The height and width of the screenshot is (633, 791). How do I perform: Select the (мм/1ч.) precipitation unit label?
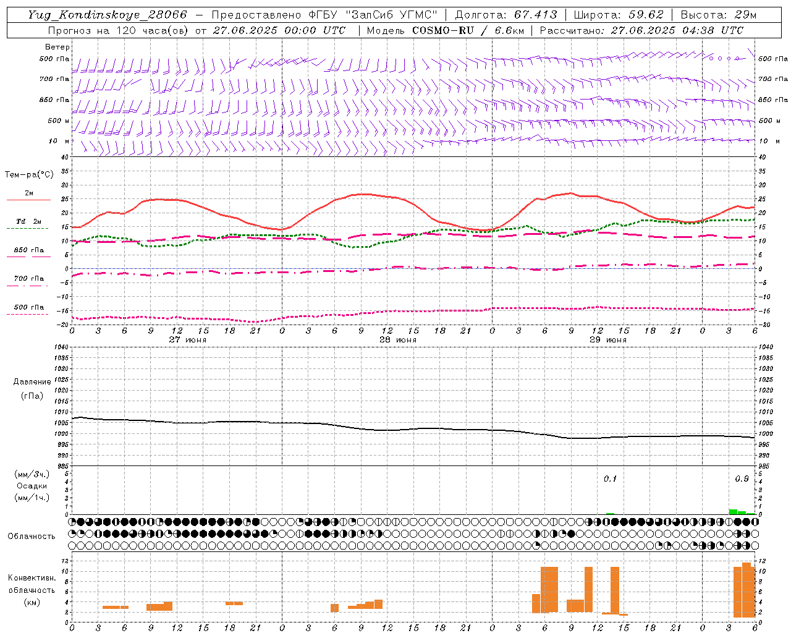tap(32, 498)
